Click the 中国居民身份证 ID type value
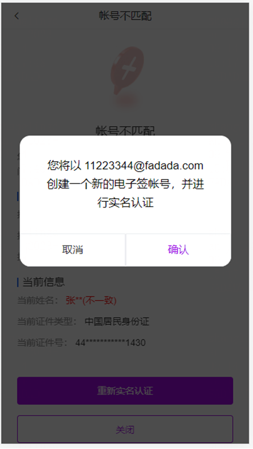The height and width of the screenshot is (449, 253). pos(117,321)
